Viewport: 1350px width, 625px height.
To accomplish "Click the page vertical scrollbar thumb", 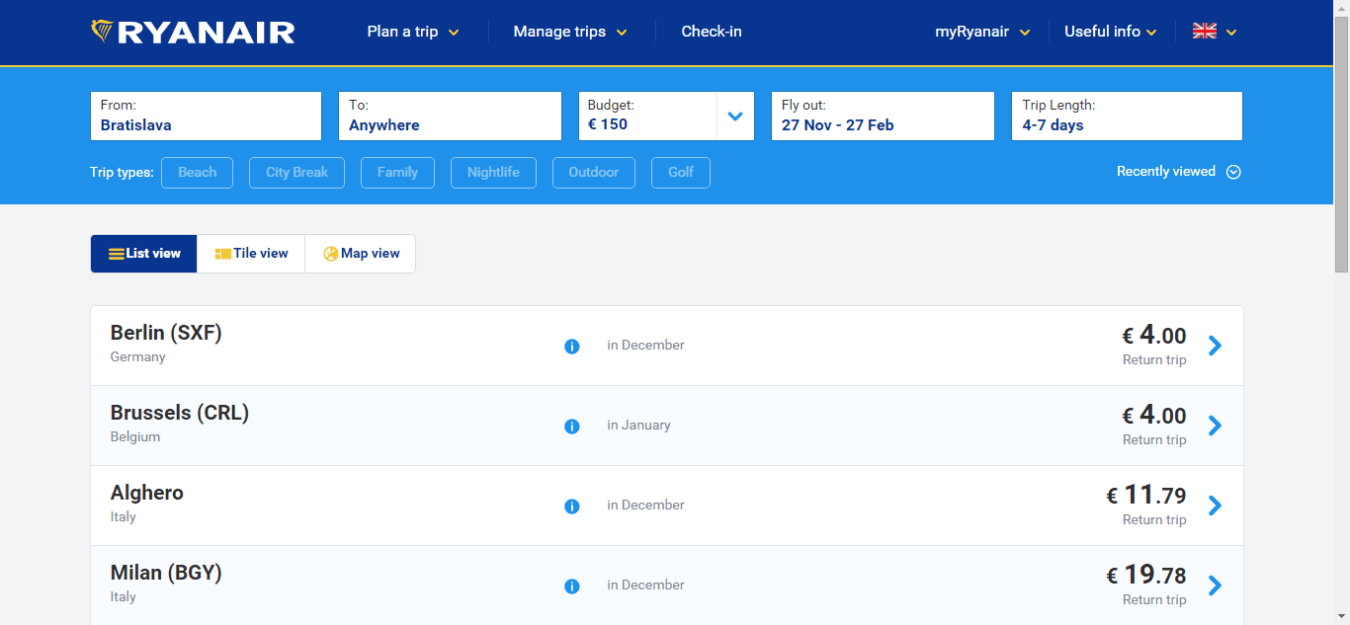I will (1341, 143).
